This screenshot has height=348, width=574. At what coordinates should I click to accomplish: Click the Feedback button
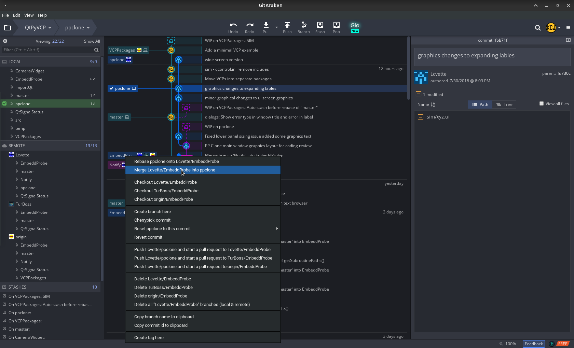point(533,344)
